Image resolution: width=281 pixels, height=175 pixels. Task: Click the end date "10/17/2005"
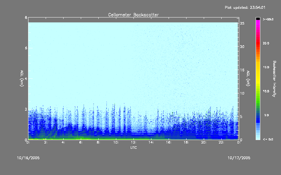[x=239, y=158]
